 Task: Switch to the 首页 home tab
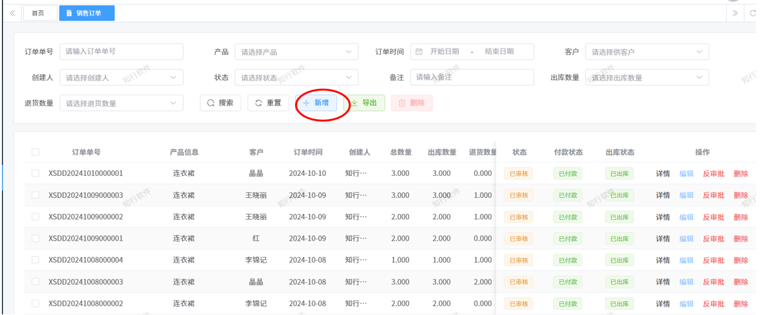tap(38, 13)
